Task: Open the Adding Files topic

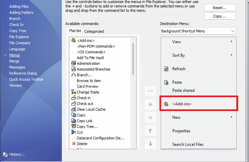Action: pos(19,6)
